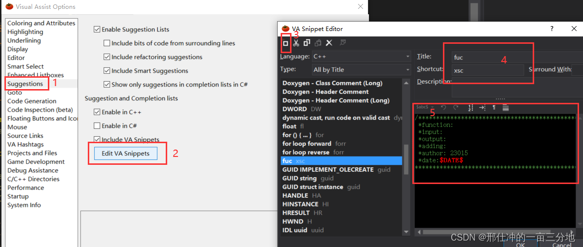The width and height of the screenshot is (583, 247).
Task: Open the Source Links options page
Action: tap(25, 136)
